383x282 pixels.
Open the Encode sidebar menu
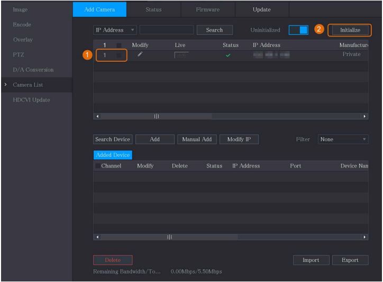pyautogui.click(x=22, y=25)
